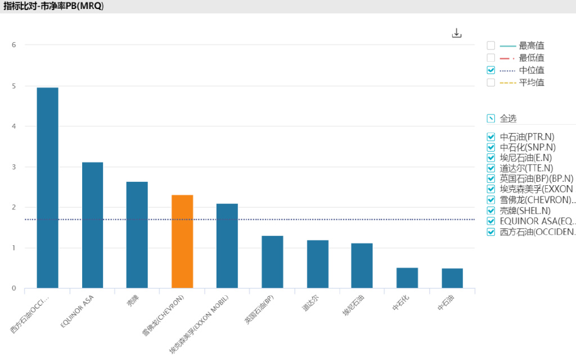Toggle the 全选 select-all checkbox
The image size is (576, 357).
(x=490, y=118)
